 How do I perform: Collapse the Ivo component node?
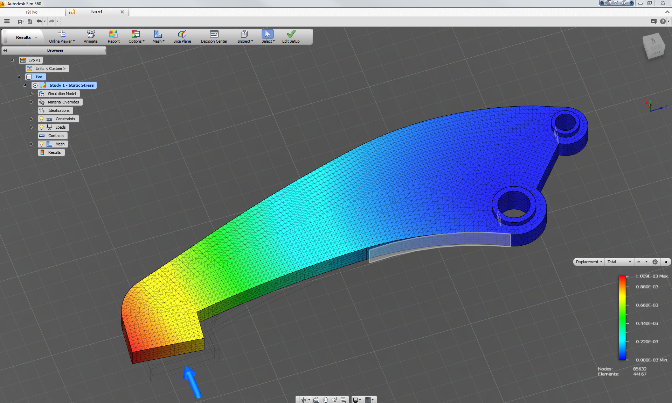[19, 77]
